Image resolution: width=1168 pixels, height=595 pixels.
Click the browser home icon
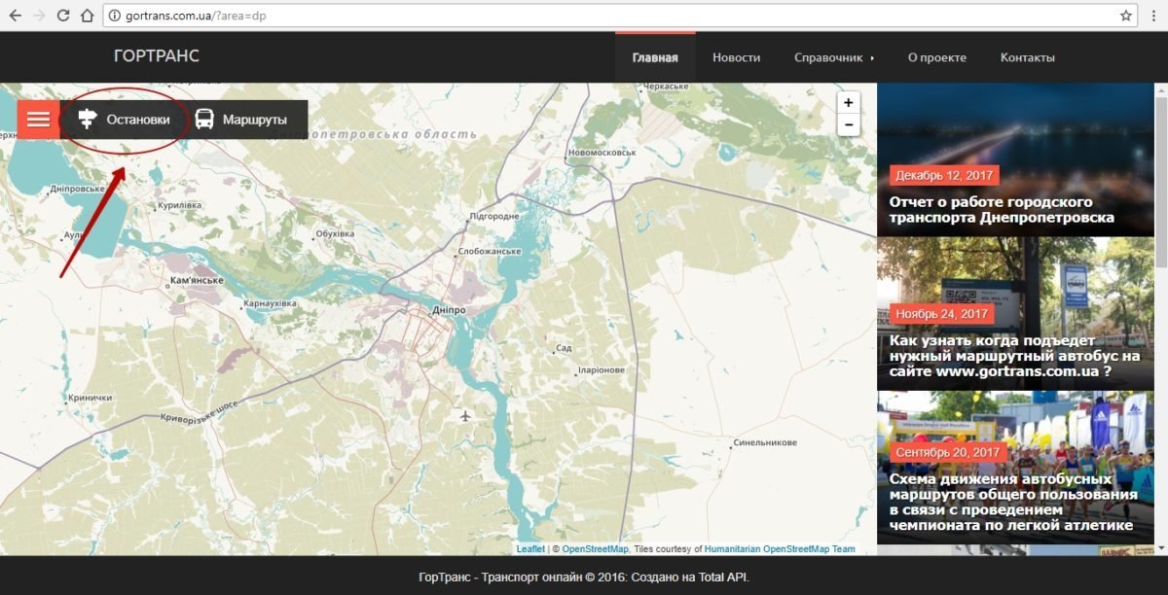click(x=88, y=16)
